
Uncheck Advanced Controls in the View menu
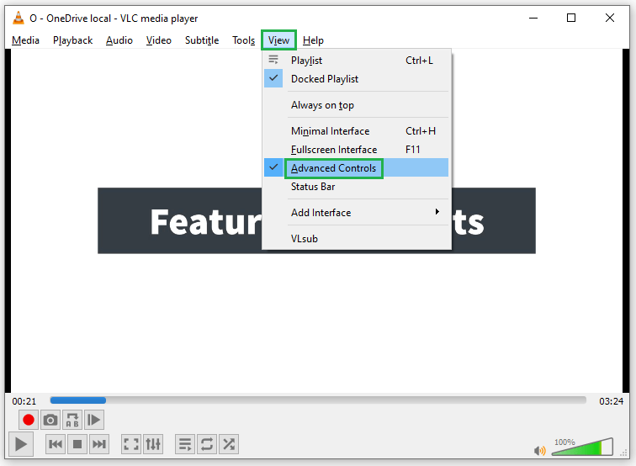pos(356,168)
